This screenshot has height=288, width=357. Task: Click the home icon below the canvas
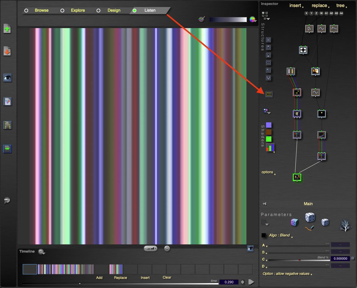click(167, 248)
